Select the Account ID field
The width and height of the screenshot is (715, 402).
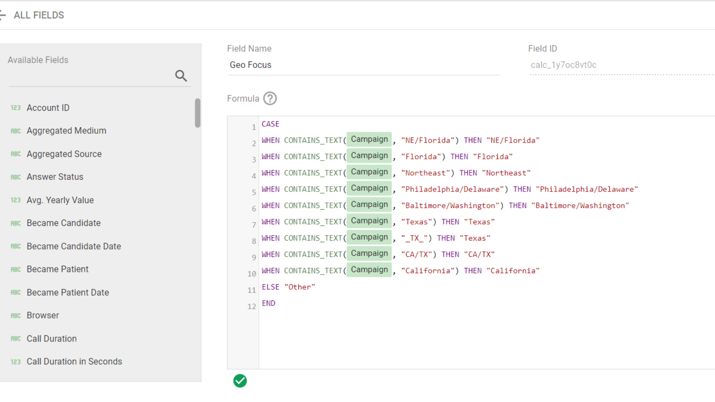[x=48, y=108]
